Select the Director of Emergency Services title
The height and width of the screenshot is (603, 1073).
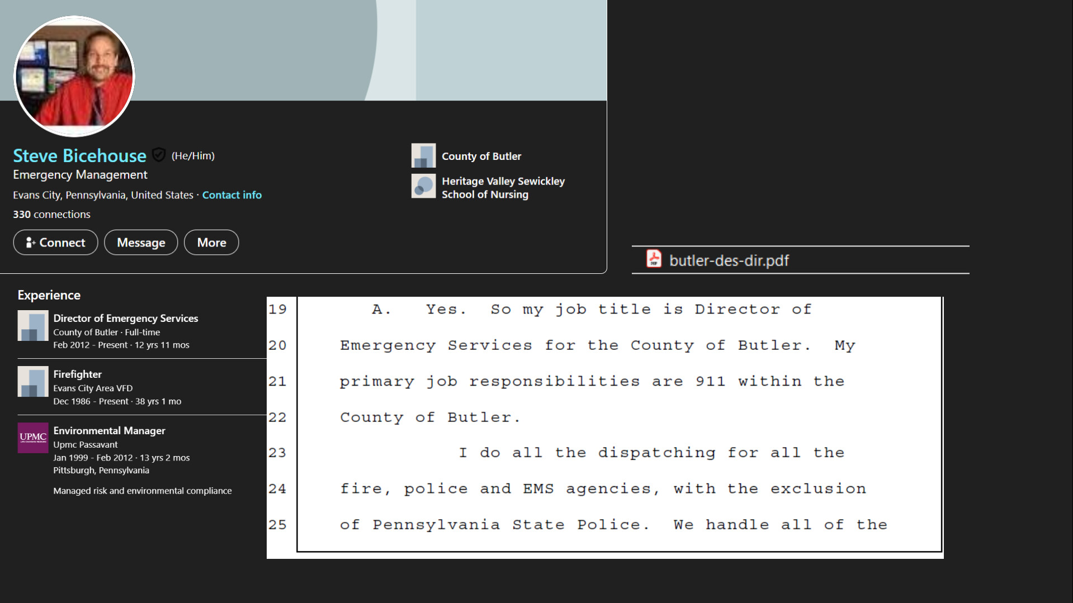[126, 318]
